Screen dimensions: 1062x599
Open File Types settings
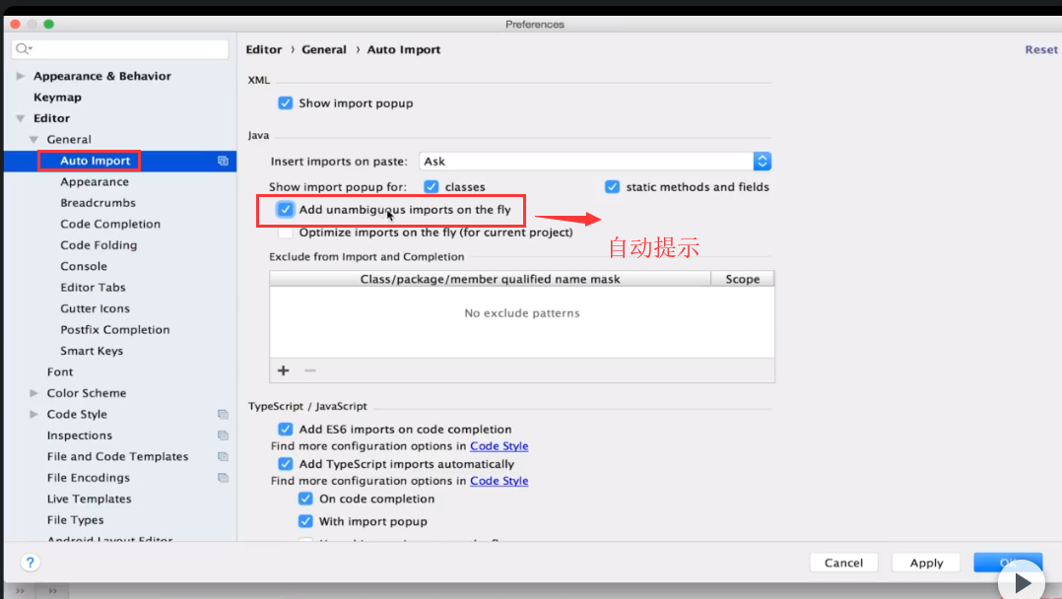coord(75,520)
